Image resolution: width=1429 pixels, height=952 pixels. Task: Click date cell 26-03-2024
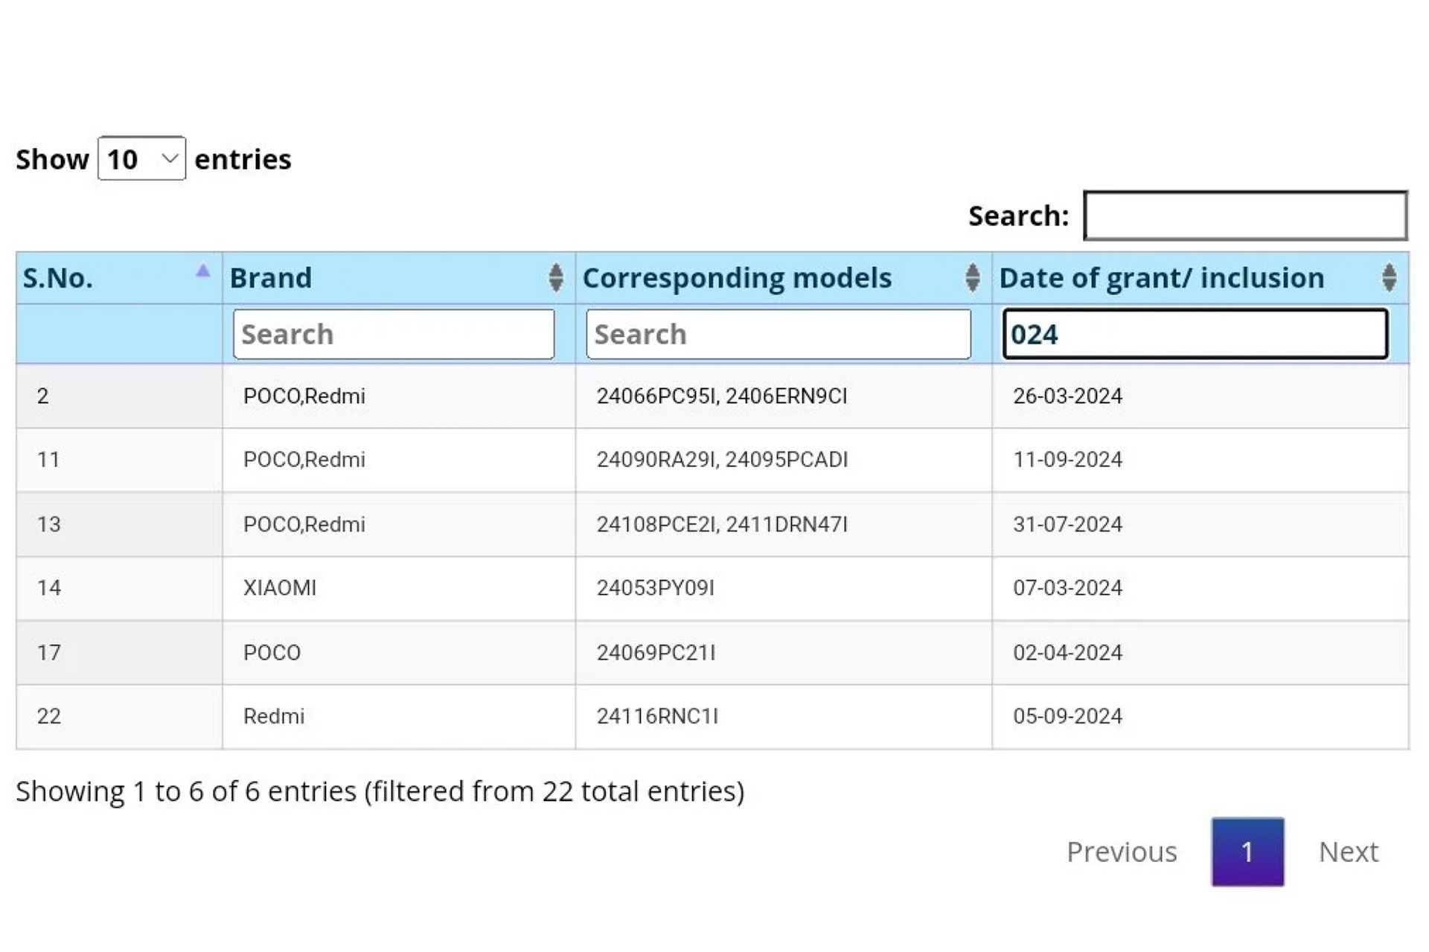point(1200,396)
